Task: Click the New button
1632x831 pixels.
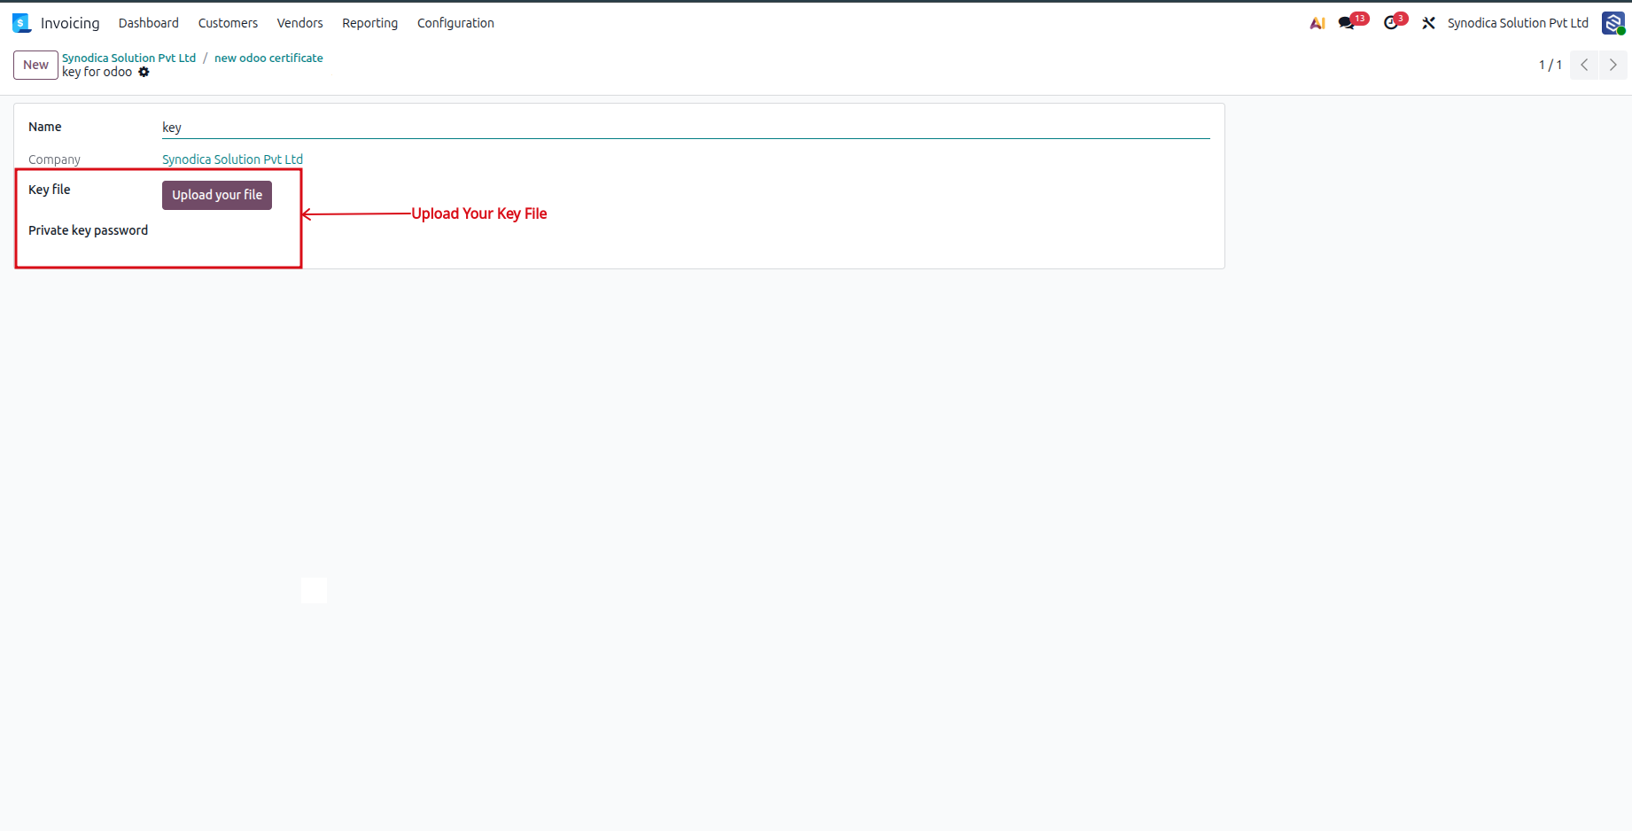Action: [35, 65]
